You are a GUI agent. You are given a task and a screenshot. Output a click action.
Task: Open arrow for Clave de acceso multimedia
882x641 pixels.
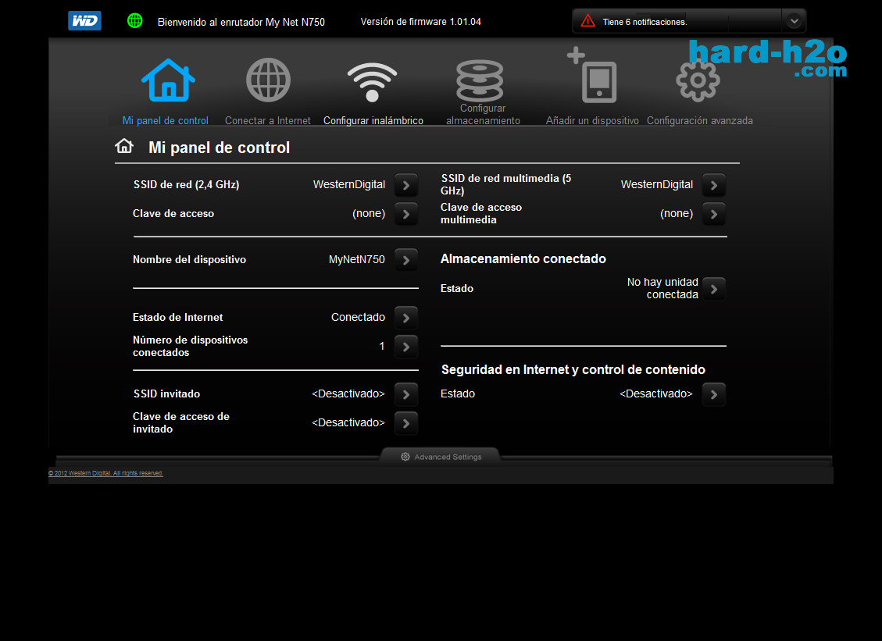(714, 214)
